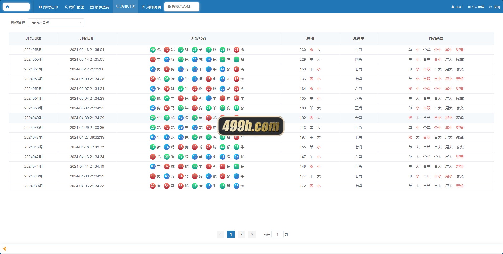
Task: Click the 2024039期 row cell
Action: [x=33, y=186]
